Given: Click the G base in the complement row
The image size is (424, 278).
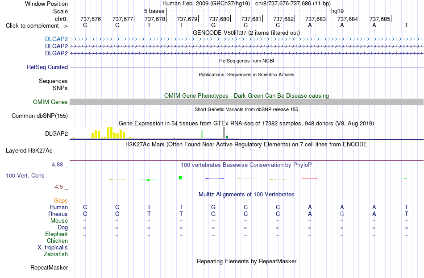Looking at the screenshot, I should click(213, 25).
